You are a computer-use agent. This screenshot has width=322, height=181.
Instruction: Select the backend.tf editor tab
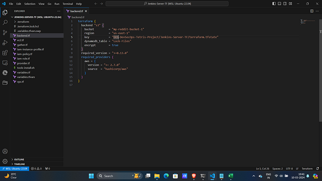point(77,11)
